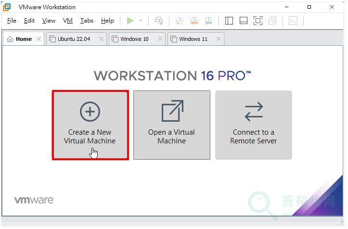Click the green Power On play icon
This screenshot has height=229, width=348.
point(130,21)
